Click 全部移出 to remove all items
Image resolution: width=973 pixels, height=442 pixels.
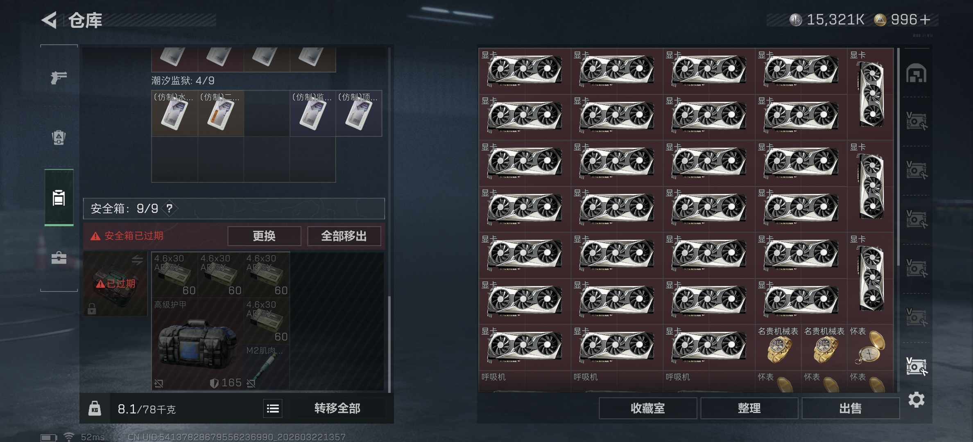pos(344,236)
